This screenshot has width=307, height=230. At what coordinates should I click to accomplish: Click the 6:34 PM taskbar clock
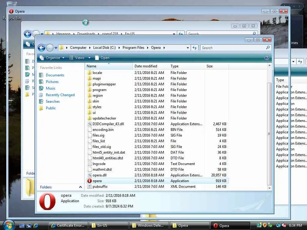(x=295, y=226)
